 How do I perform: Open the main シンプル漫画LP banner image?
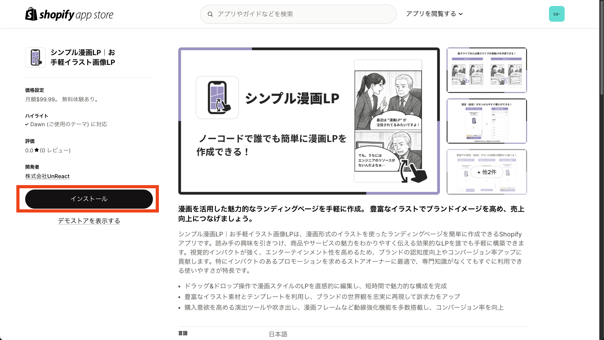309,121
